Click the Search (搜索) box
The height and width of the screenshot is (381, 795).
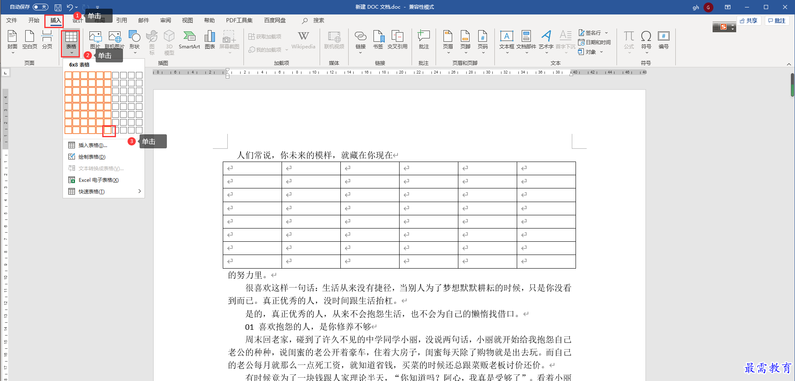313,20
